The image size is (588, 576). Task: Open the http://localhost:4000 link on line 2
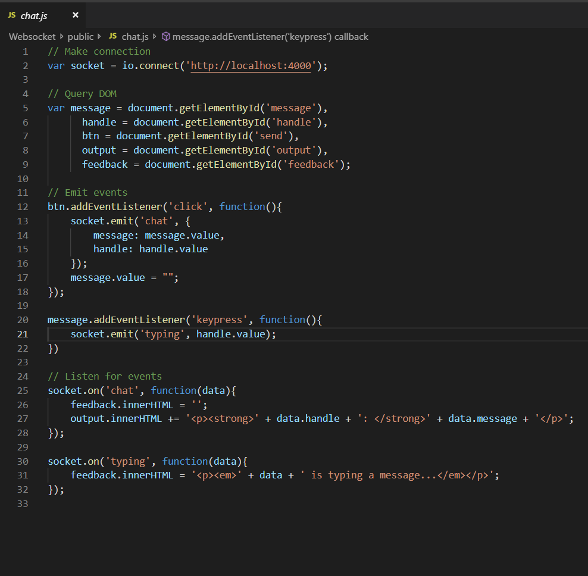(x=250, y=65)
